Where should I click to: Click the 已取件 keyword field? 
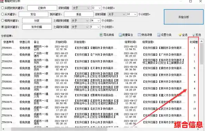[x=42, y=8]
